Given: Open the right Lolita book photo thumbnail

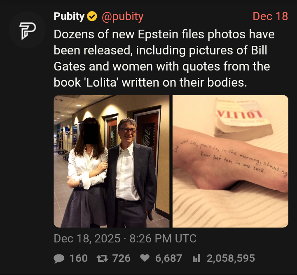Looking at the screenshot, I should [x=230, y=161].
